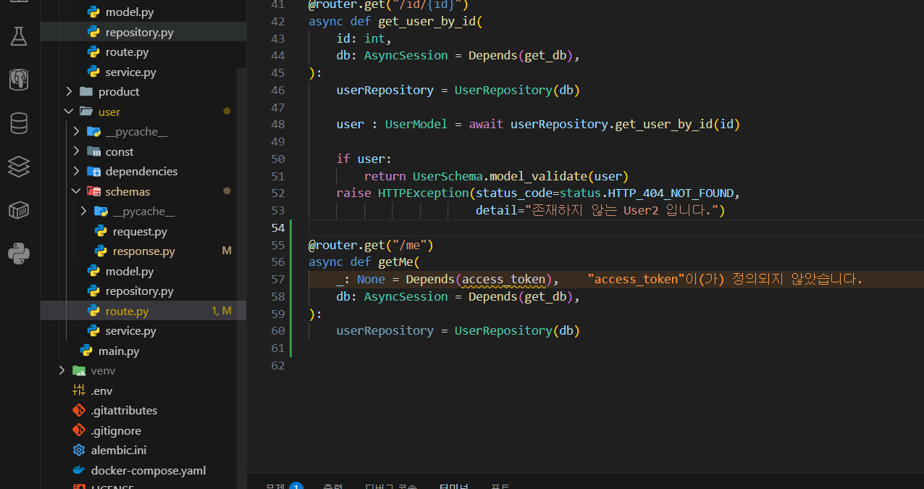Click the gear icon beside alembic.ini
Image resolution: width=924 pixels, height=489 pixels.
[79, 450]
